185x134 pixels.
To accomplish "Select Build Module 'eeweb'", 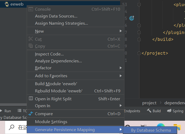I will point(76,84).
